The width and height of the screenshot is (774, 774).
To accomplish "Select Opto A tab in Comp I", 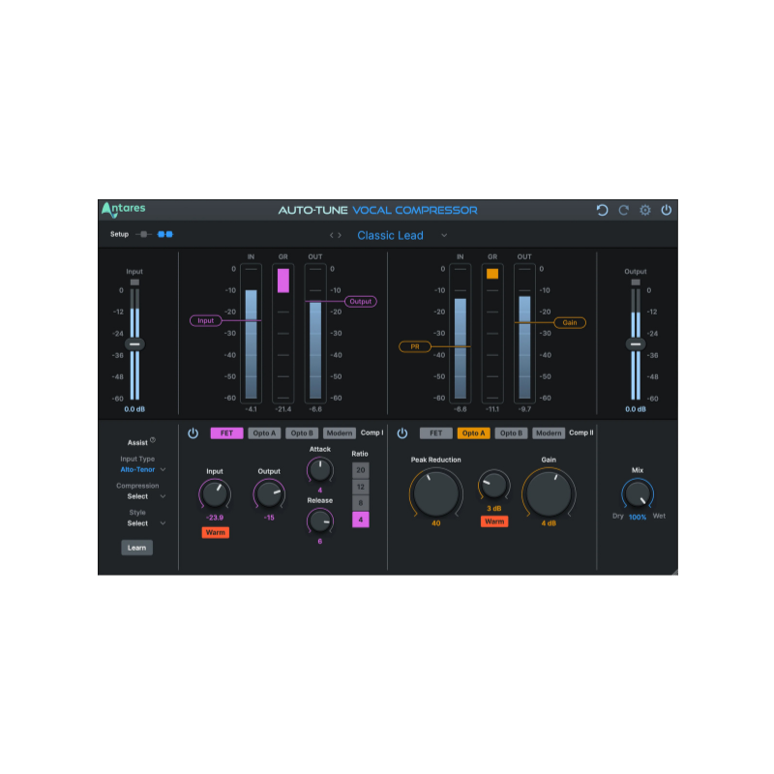I will [264, 433].
